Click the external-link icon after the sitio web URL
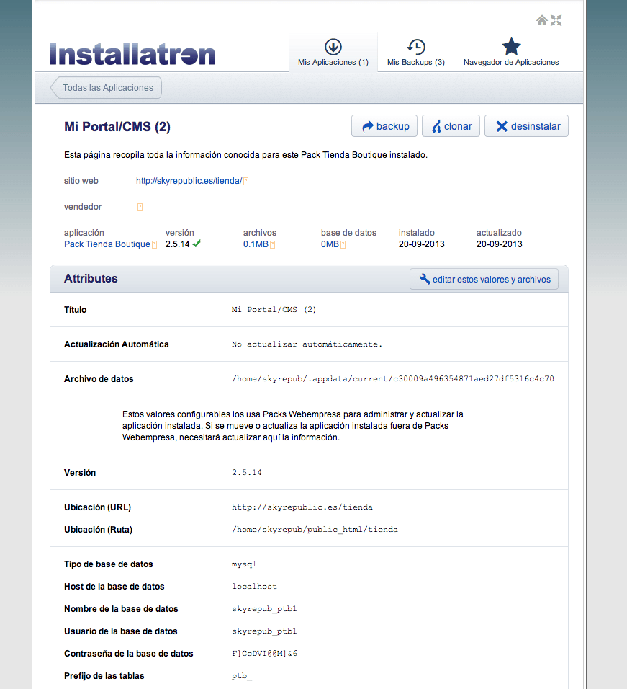The width and height of the screenshot is (627, 689). coord(246,181)
